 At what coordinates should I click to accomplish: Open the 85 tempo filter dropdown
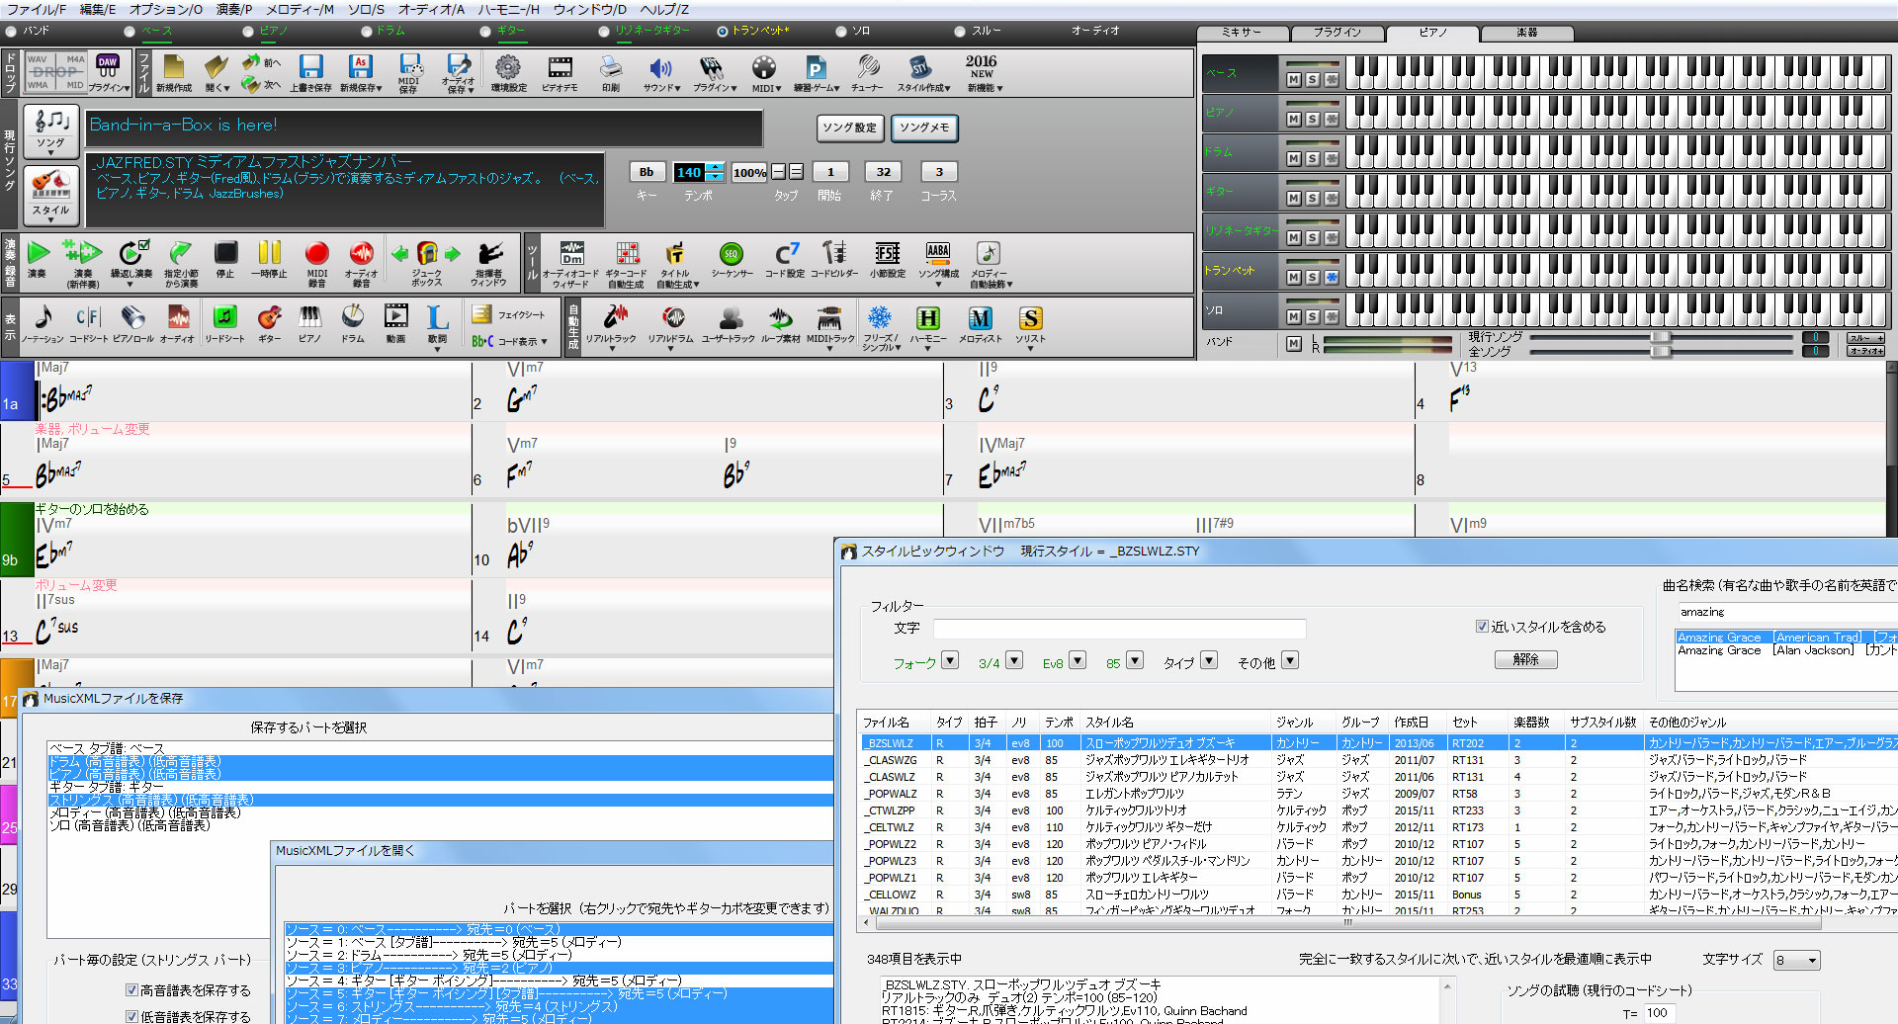(1135, 660)
